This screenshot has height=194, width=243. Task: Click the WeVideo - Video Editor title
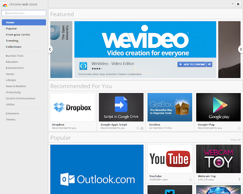[x=113, y=64]
